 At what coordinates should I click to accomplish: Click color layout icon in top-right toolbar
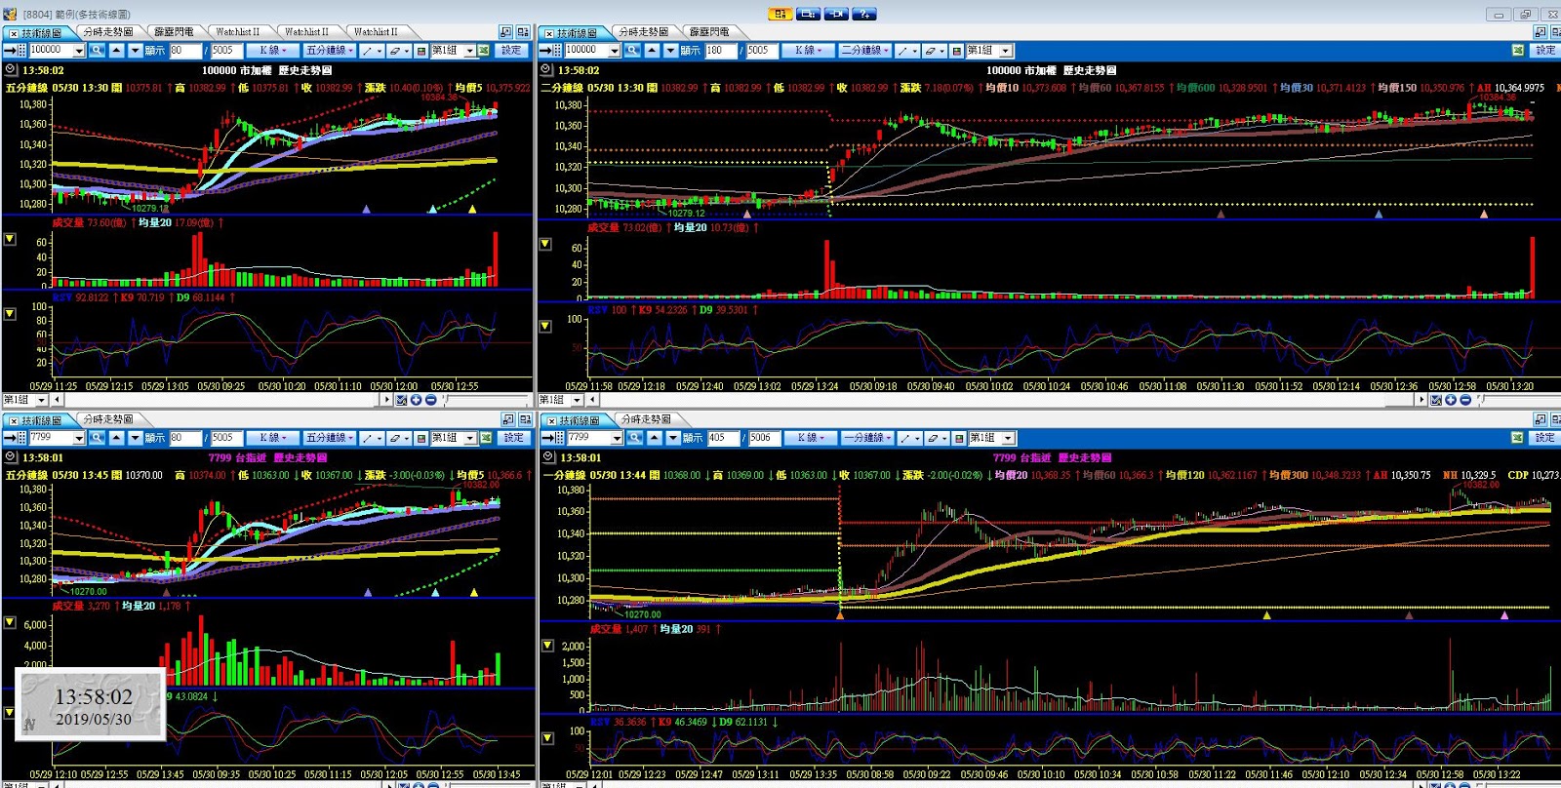coord(957,51)
